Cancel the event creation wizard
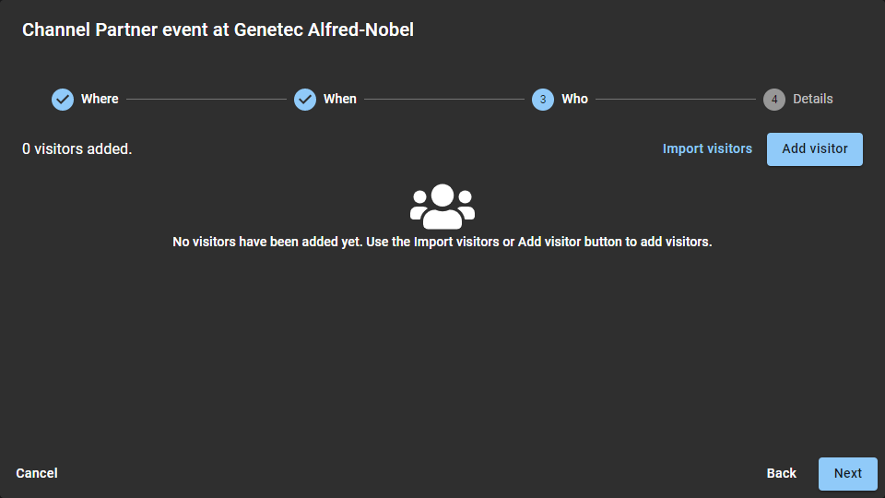The height and width of the screenshot is (498, 885). point(37,473)
